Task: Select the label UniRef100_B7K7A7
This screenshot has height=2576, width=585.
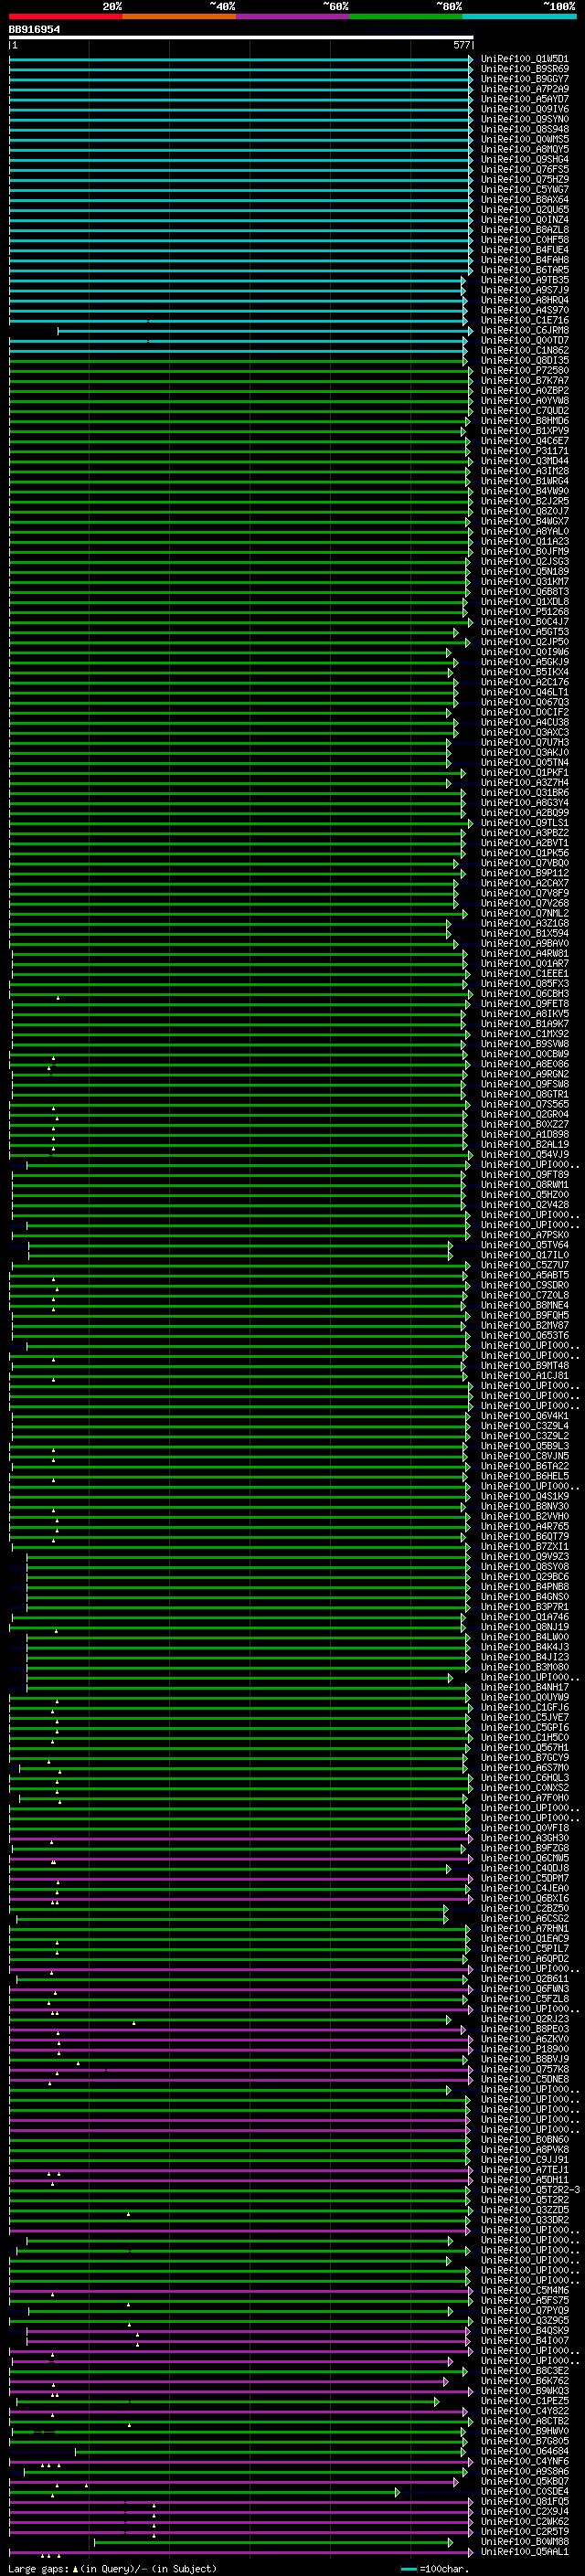Action: coord(525,380)
